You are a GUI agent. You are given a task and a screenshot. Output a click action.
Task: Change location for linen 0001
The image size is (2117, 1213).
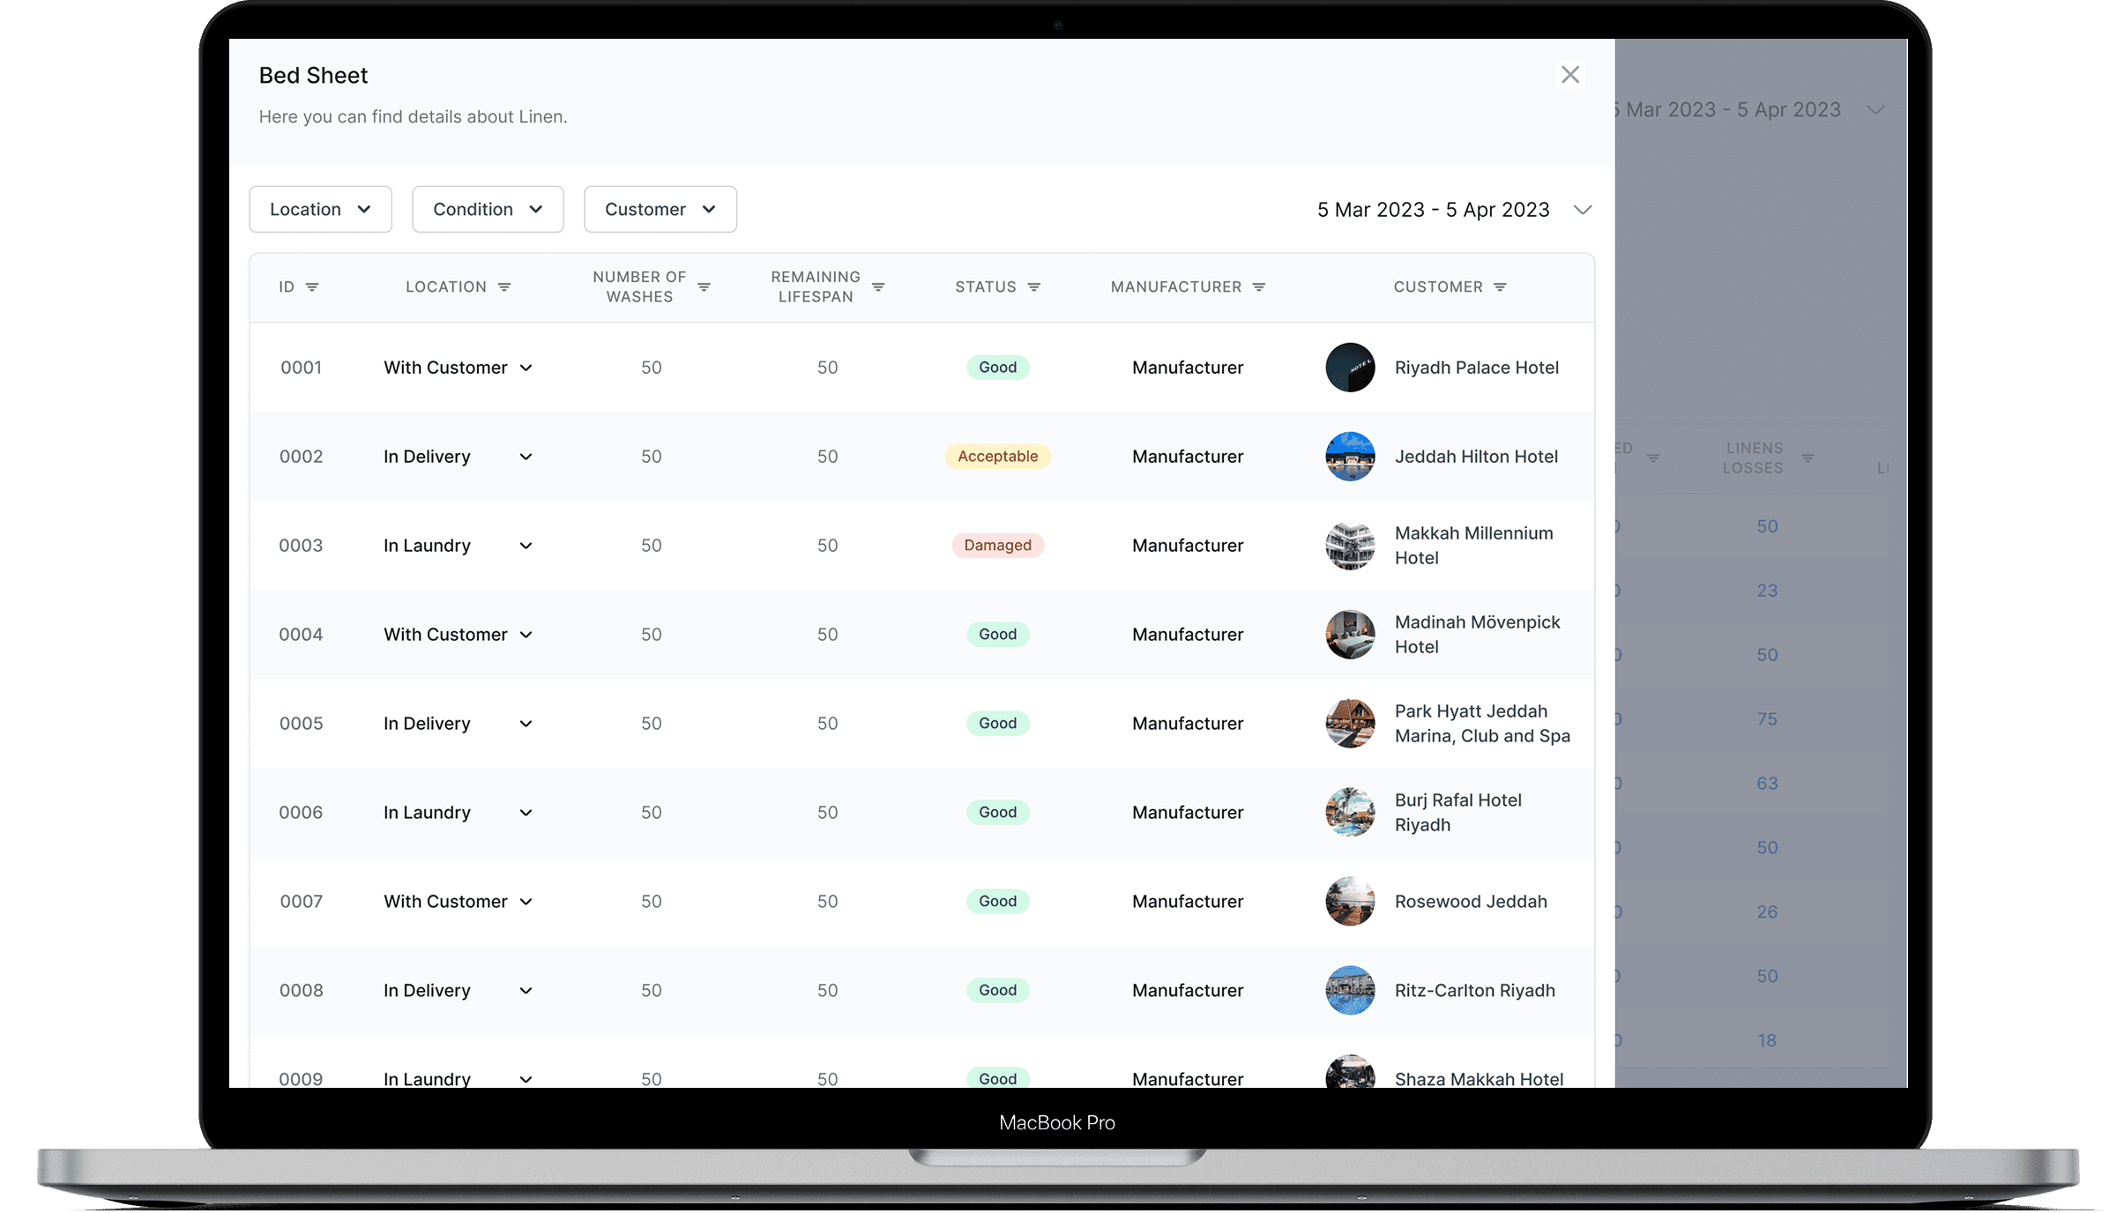(x=526, y=368)
